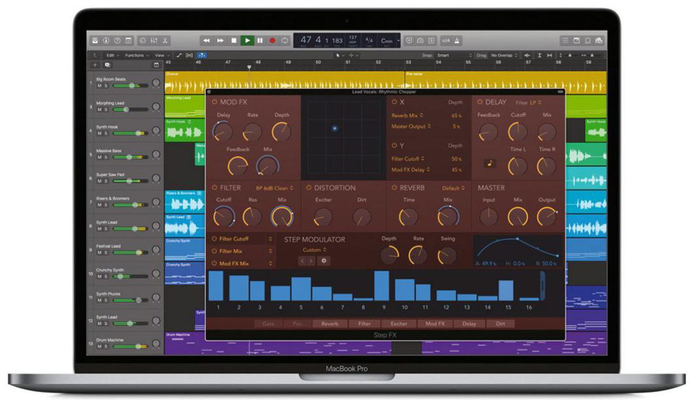This screenshot has height=400, width=697.
Task: Click the Drum Machine track volume slider
Action: (x=131, y=346)
